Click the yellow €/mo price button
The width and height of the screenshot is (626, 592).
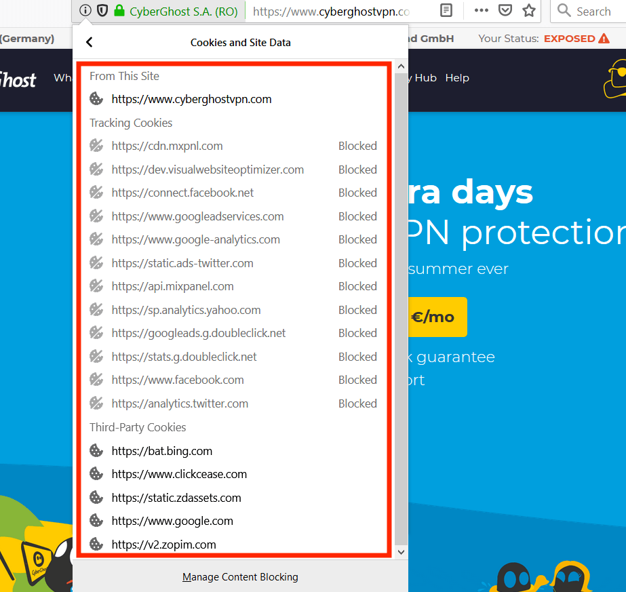[437, 317]
